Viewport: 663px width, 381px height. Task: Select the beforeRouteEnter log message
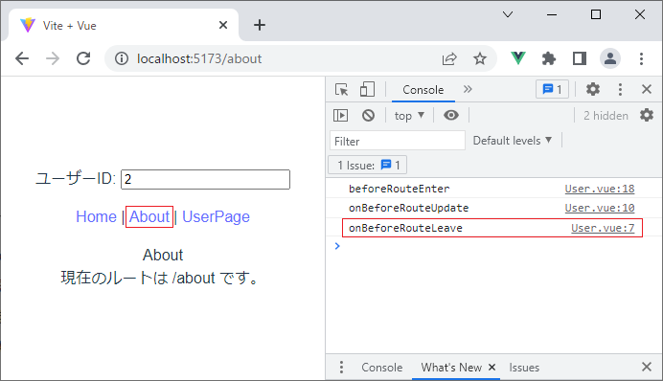400,189
